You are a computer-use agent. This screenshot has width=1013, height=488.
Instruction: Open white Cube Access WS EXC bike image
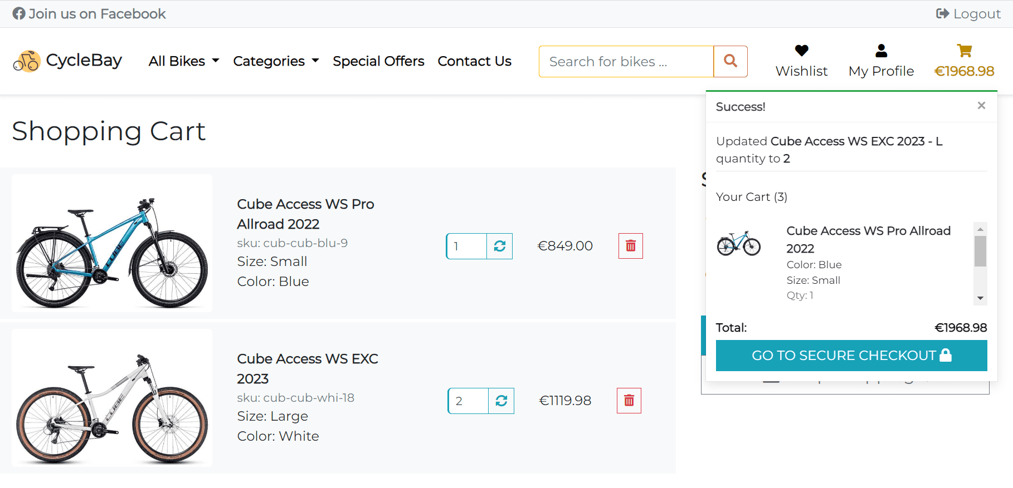coord(112,398)
